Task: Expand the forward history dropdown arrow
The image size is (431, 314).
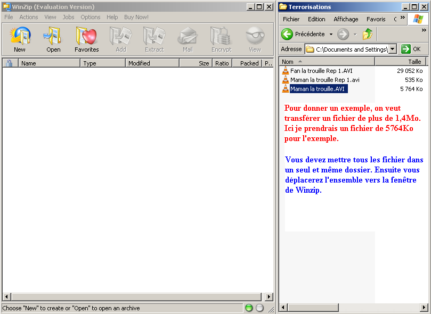Action: [355, 35]
